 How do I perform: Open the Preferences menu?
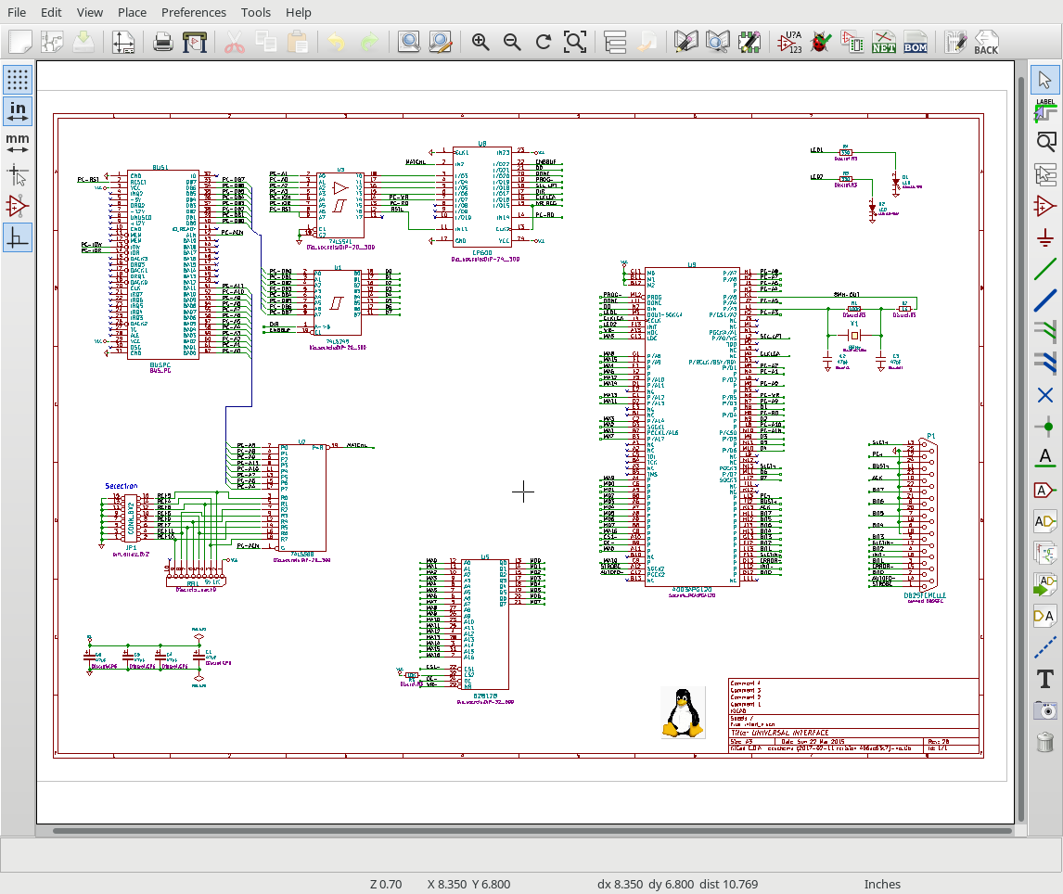point(193,12)
